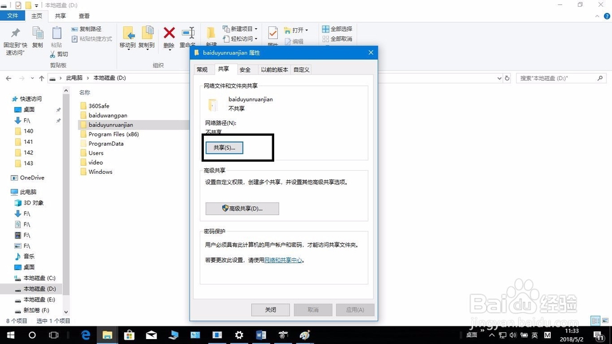Switch to the View ribbon tab
This screenshot has height=344, width=612.
click(x=84, y=16)
